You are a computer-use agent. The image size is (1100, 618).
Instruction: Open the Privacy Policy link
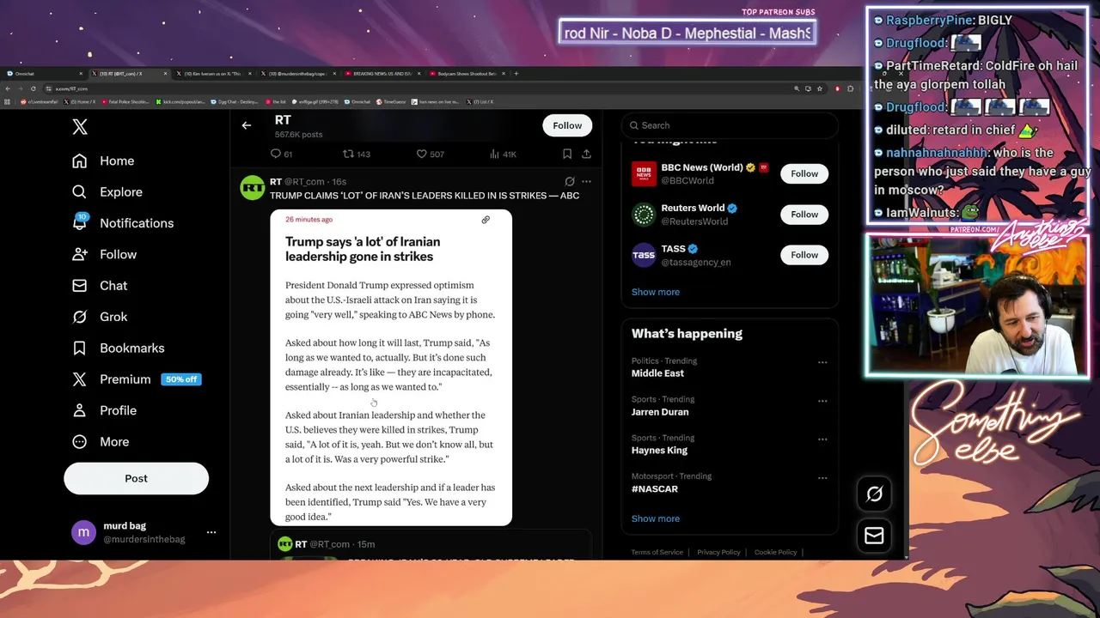point(718,552)
